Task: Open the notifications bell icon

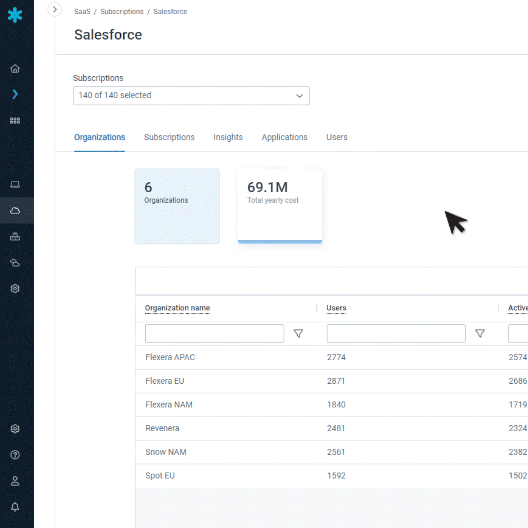Action: (x=15, y=507)
